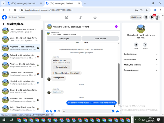The height and width of the screenshot is (123, 164).
Task: Open the Biggy conversation
Action: [20, 91]
